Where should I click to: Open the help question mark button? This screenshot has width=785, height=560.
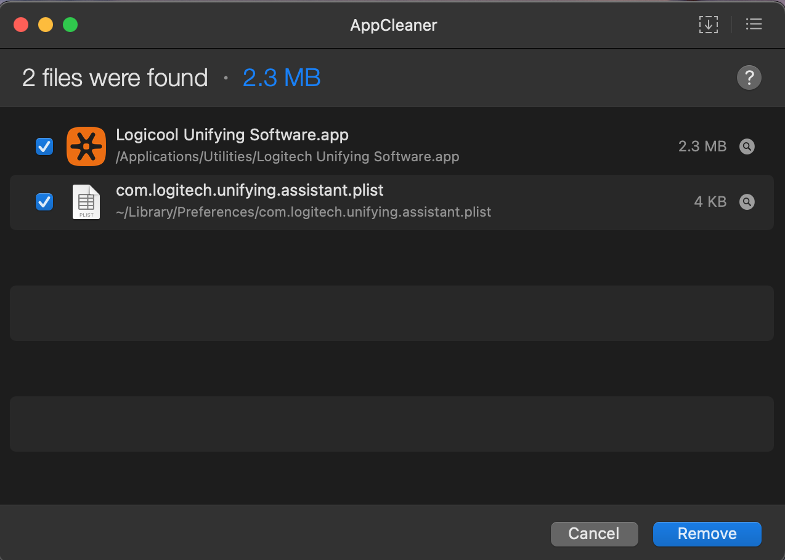tap(749, 78)
